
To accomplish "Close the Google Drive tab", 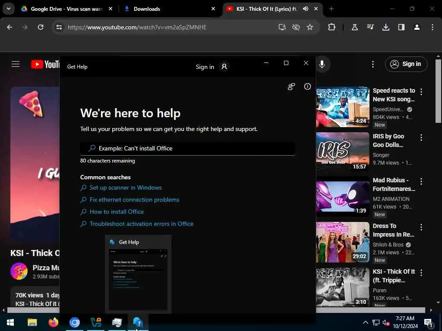I will pyautogui.click(x=110, y=9).
